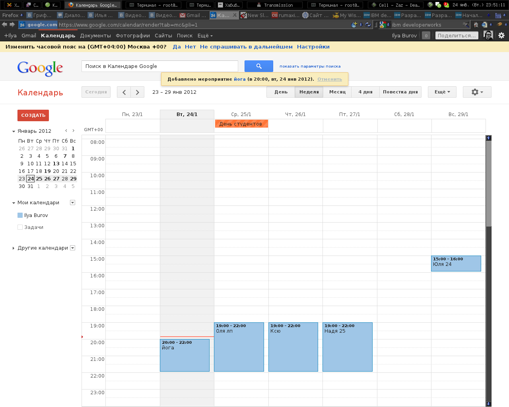Switch to the День view

click(x=281, y=92)
